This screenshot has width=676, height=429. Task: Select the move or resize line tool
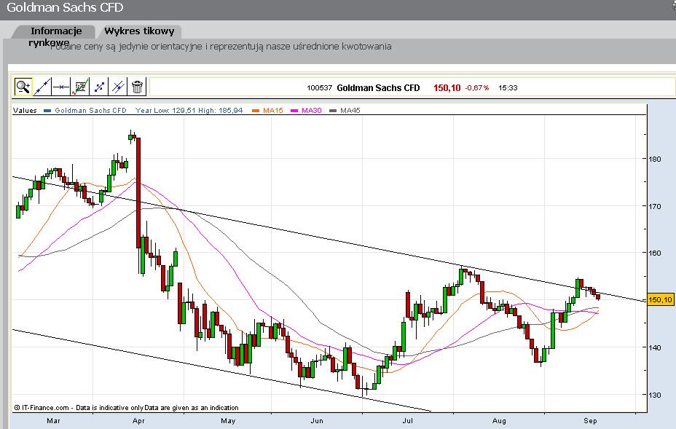[x=99, y=87]
